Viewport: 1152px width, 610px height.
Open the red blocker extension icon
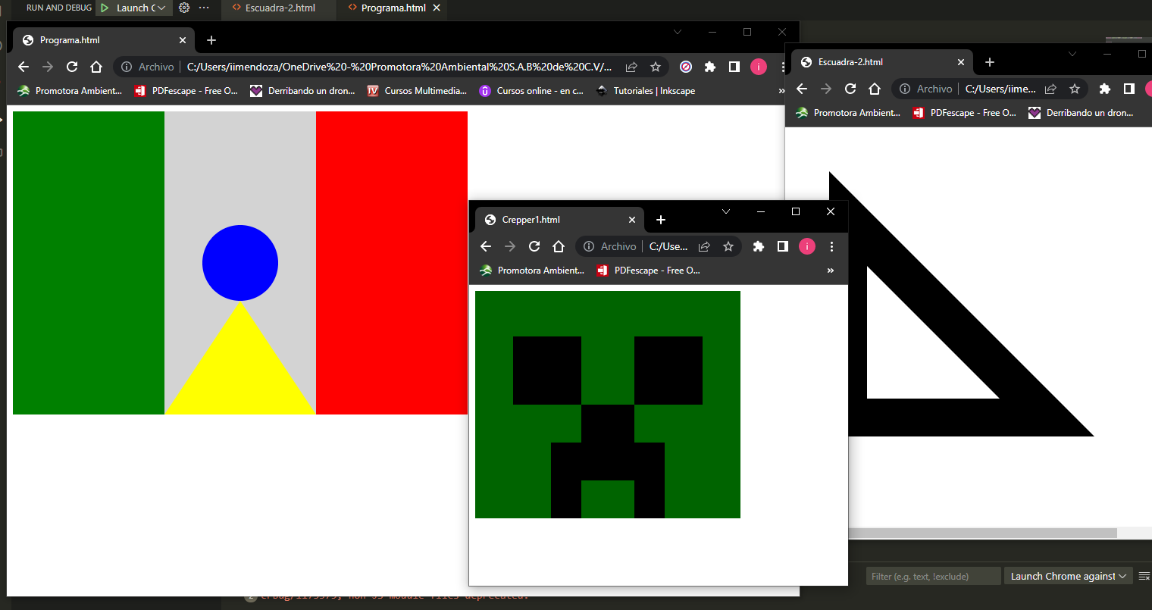click(x=686, y=67)
